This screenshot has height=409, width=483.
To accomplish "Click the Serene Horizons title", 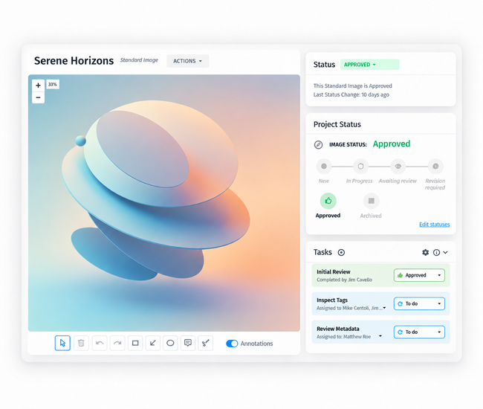I will [74, 61].
